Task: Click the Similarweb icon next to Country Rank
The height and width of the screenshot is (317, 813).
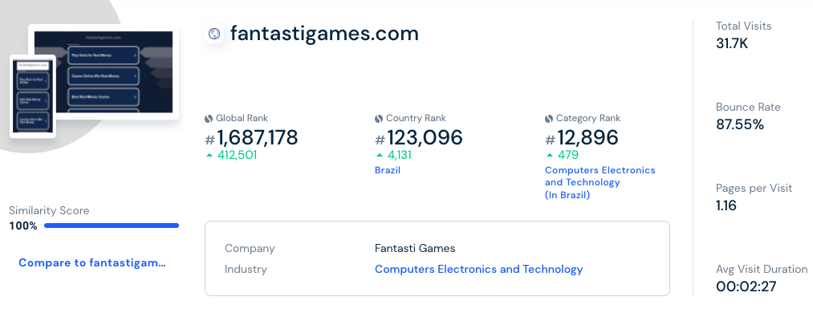Action: pos(379,119)
